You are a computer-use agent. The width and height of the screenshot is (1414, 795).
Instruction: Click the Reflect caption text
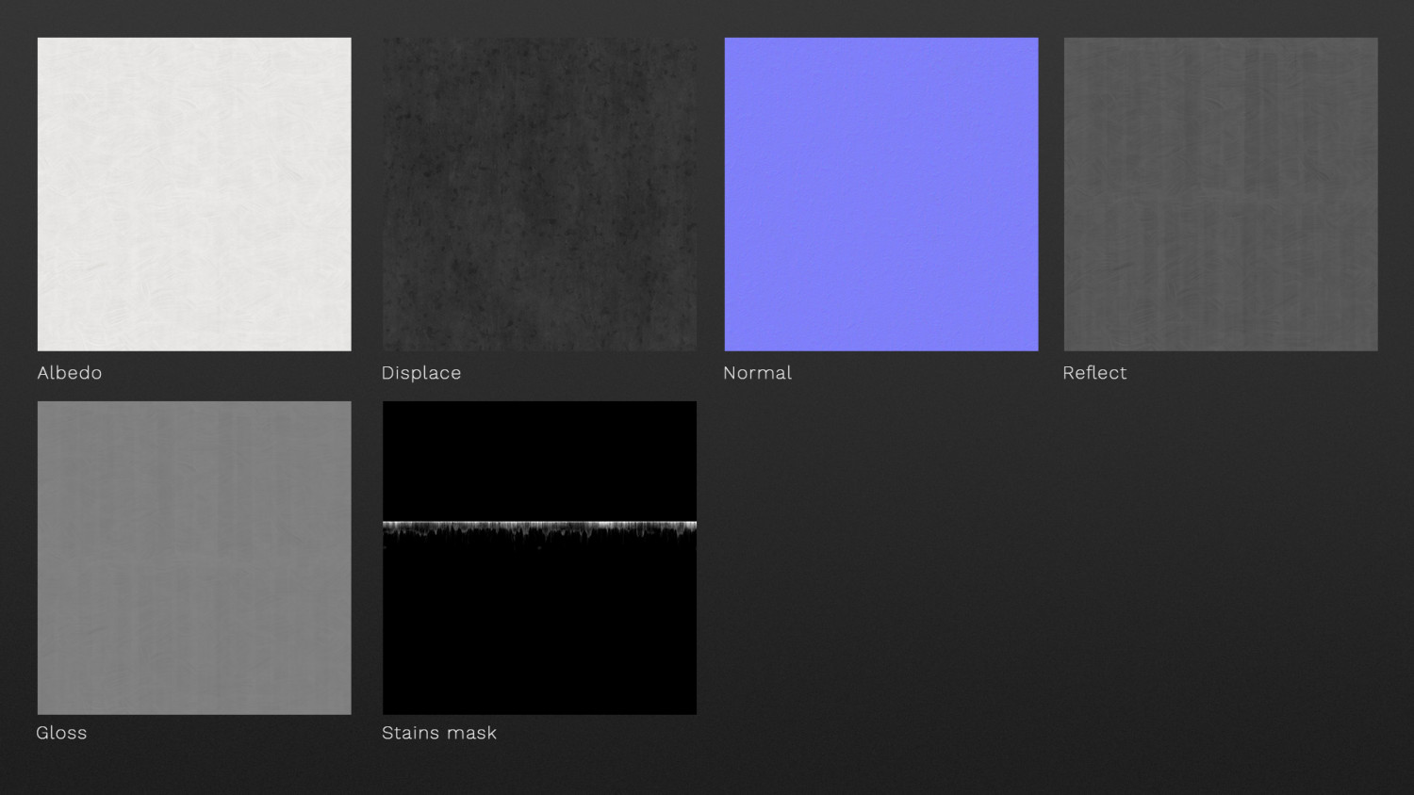pyautogui.click(x=1094, y=373)
